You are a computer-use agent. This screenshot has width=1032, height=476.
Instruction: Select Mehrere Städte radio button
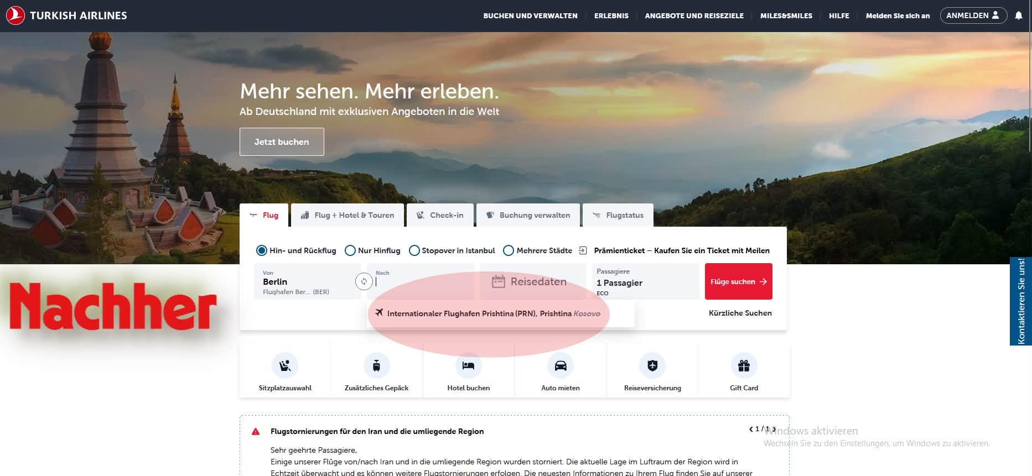tap(509, 250)
